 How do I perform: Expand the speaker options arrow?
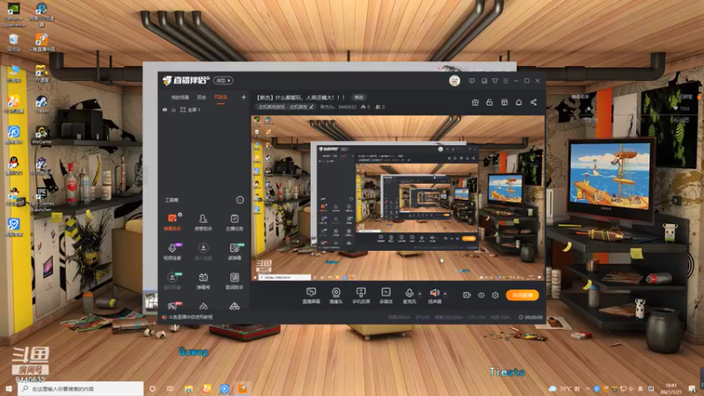click(x=445, y=294)
